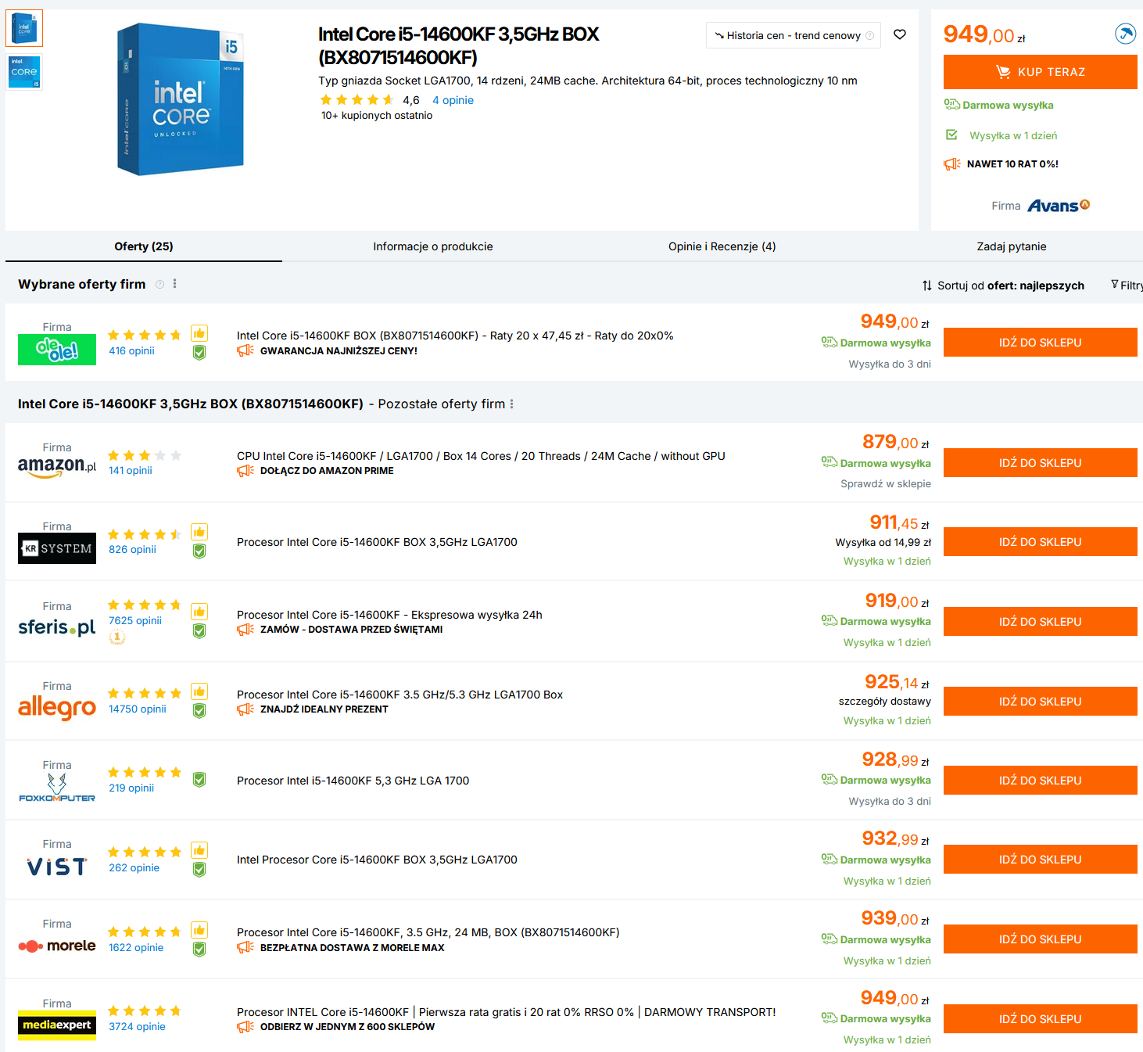Open KR System shop logo
1143x1052 pixels.
point(57,548)
